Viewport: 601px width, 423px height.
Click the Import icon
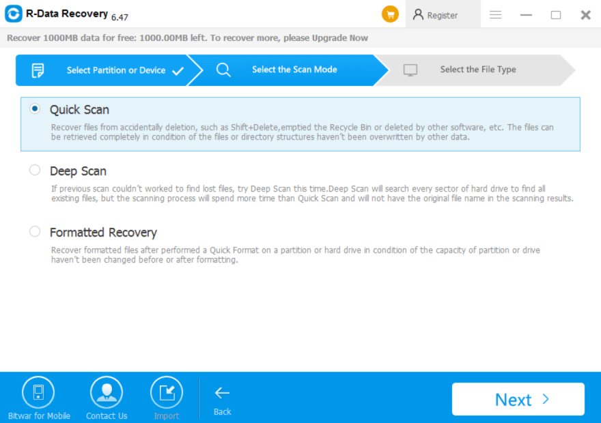tap(167, 392)
